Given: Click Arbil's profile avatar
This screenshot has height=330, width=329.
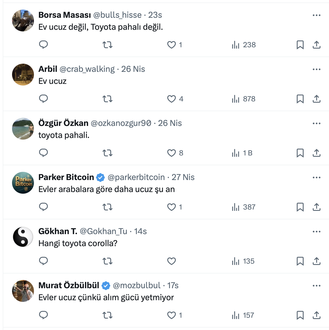Looking at the screenshot, I should 23,75.
